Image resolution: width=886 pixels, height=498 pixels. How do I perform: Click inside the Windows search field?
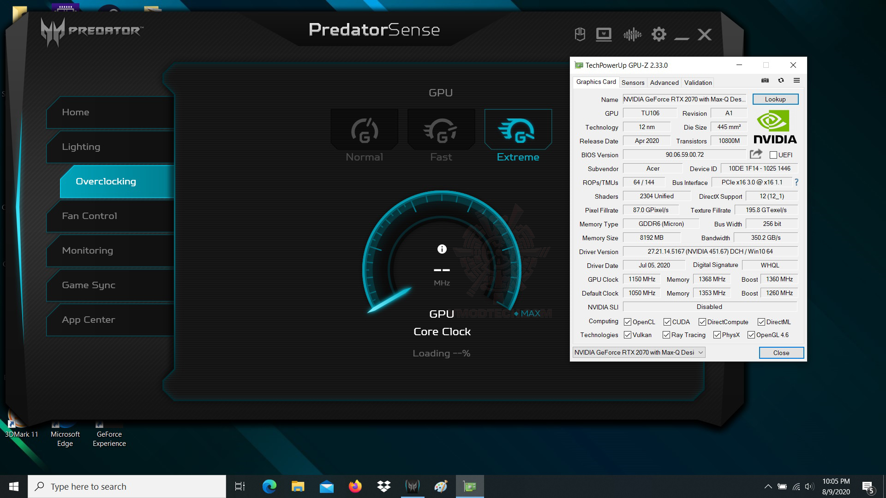127,486
